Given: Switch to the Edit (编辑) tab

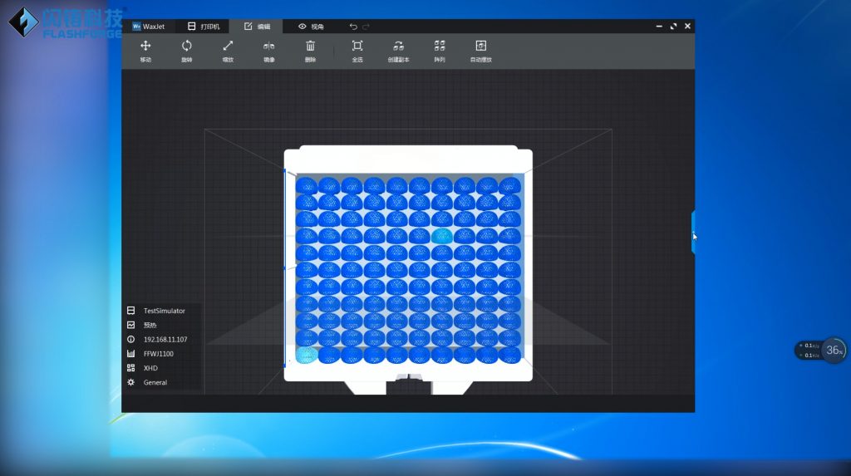Looking at the screenshot, I should pos(257,26).
